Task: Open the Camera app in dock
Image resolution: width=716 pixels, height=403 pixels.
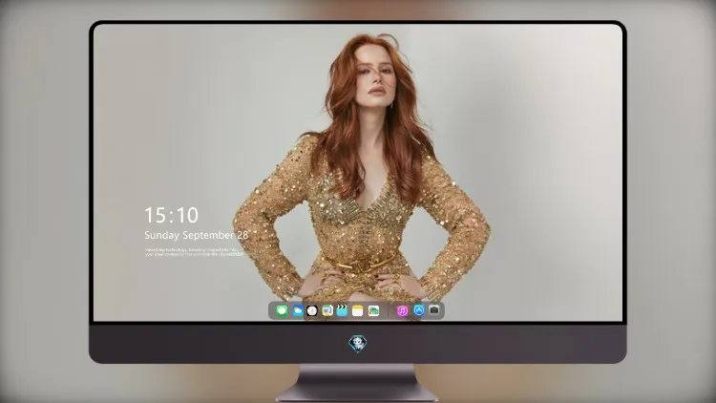Action: [433, 310]
